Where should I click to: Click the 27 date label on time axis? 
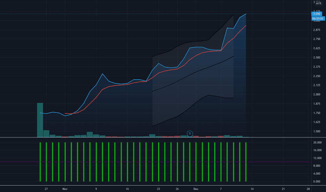coord(46,189)
